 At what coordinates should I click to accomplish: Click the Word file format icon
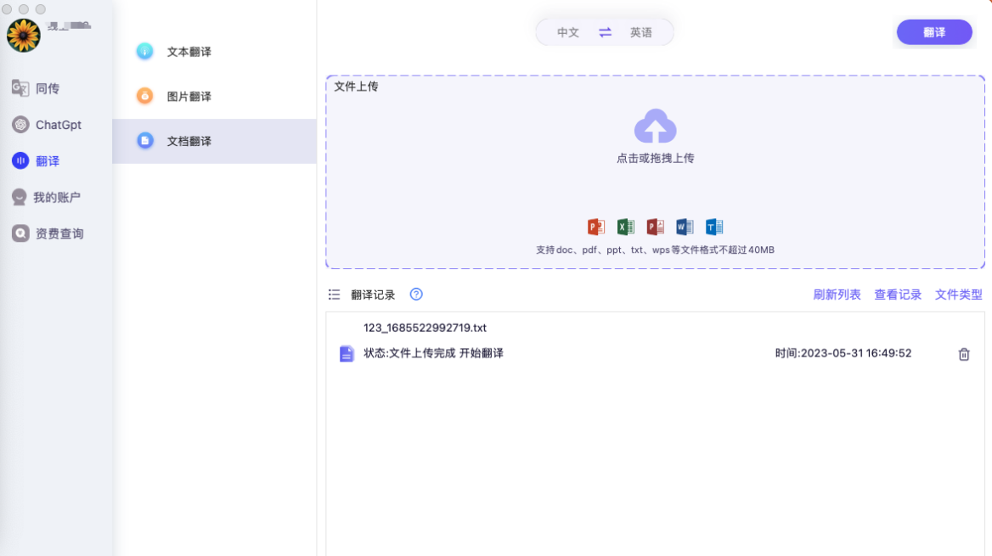pos(685,226)
